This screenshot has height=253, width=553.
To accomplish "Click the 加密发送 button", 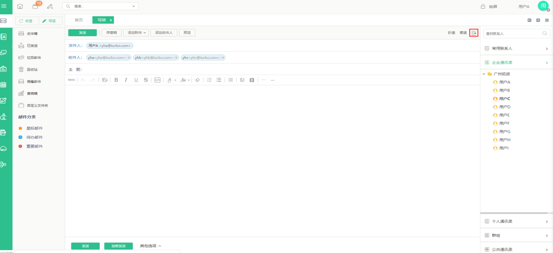I will click(119, 246).
